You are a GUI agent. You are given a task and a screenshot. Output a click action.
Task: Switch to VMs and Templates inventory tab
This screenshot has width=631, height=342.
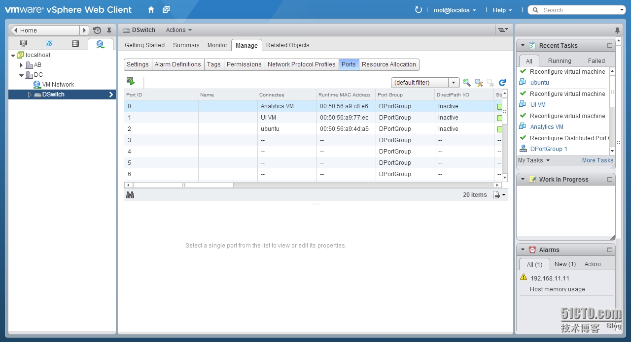click(49, 44)
